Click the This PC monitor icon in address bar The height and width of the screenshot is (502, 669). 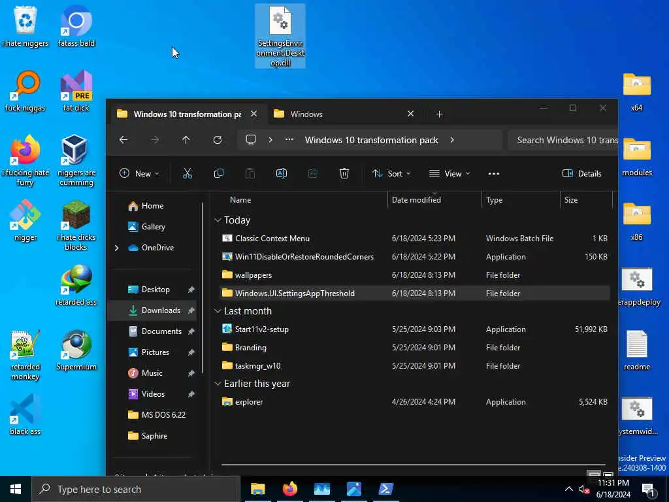pos(251,140)
